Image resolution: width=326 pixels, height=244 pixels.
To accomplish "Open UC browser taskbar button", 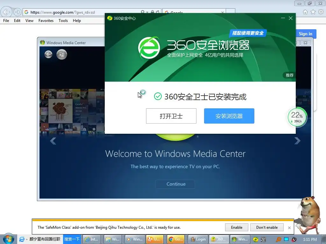I will click(155, 239).
